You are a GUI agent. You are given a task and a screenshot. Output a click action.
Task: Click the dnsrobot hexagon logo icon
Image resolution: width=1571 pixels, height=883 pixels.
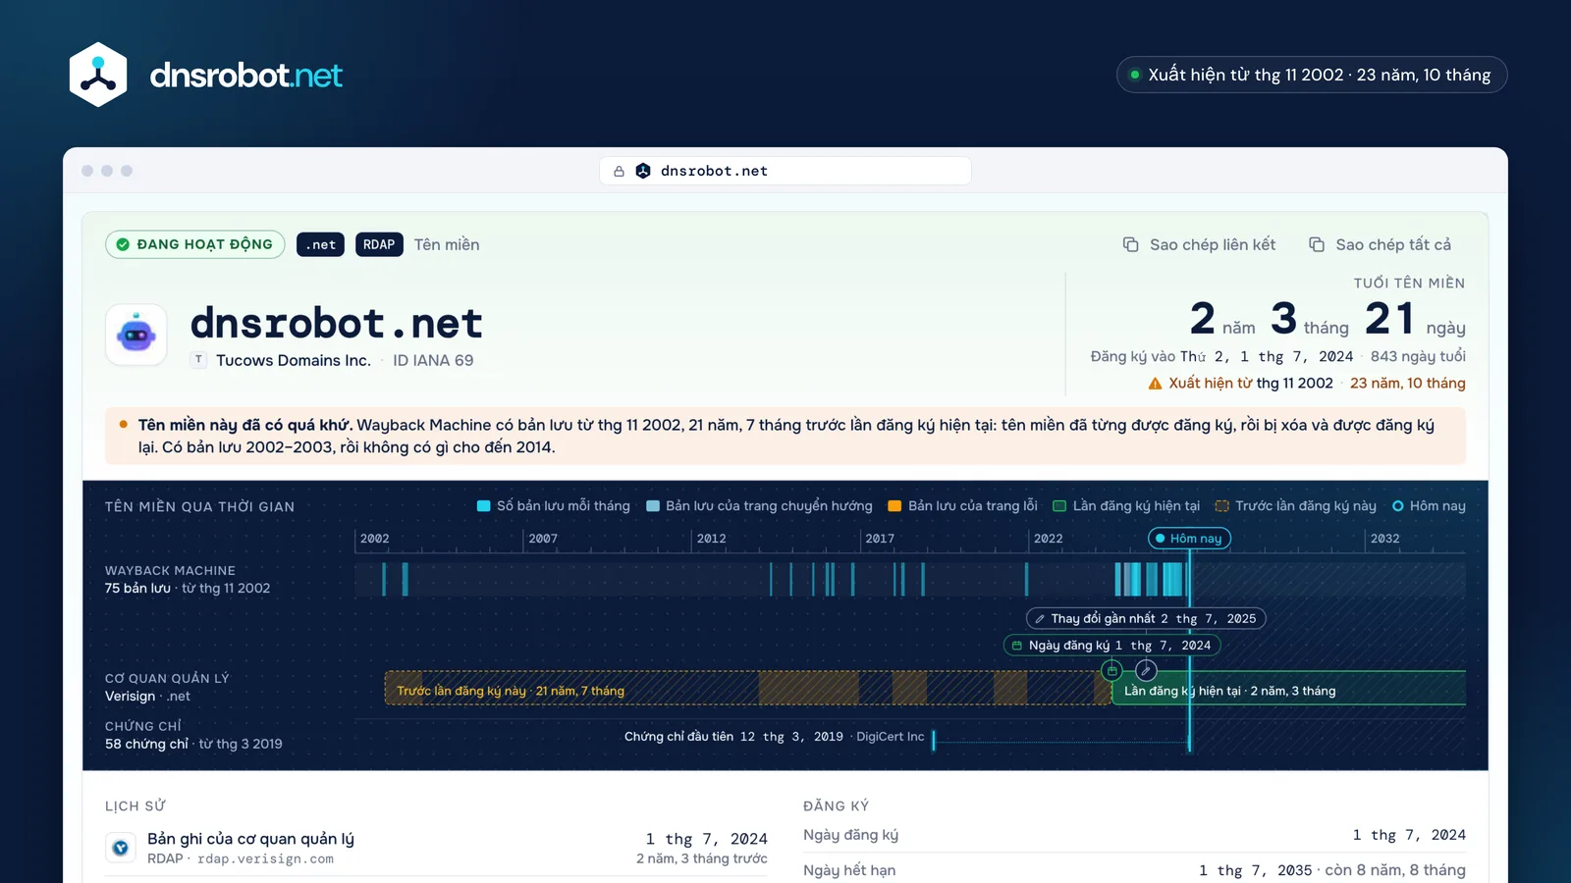click(98, 75)
